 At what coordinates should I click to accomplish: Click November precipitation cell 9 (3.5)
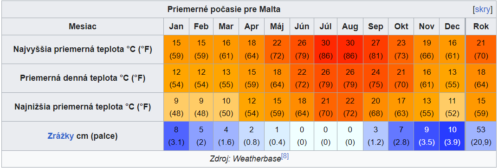coord(427,136)
